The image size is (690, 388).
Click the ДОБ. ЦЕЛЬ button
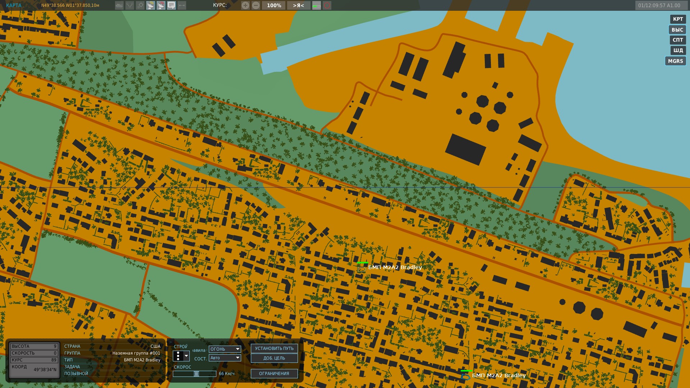point(274,358)
